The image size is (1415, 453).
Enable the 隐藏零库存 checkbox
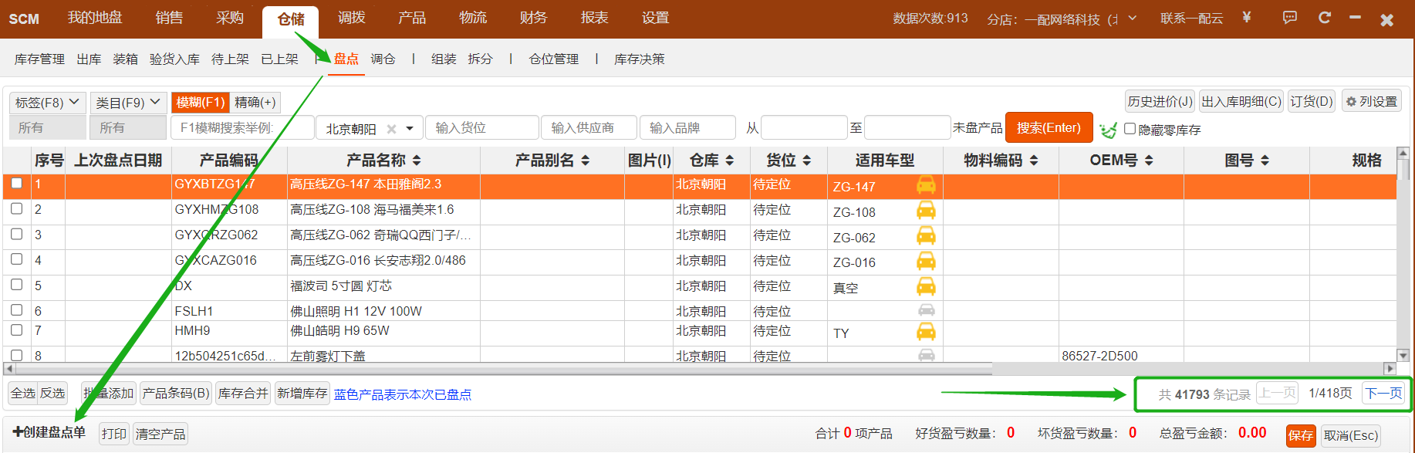pos(1130,129)
